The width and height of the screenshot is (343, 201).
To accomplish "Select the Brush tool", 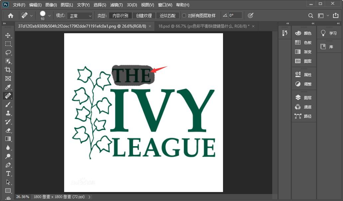I will click(8, 105).
